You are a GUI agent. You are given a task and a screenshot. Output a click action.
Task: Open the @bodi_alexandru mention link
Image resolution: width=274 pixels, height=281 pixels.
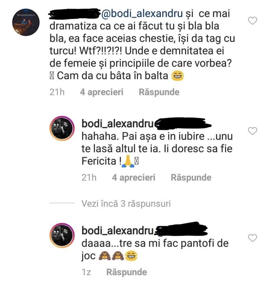coord(142,14)
